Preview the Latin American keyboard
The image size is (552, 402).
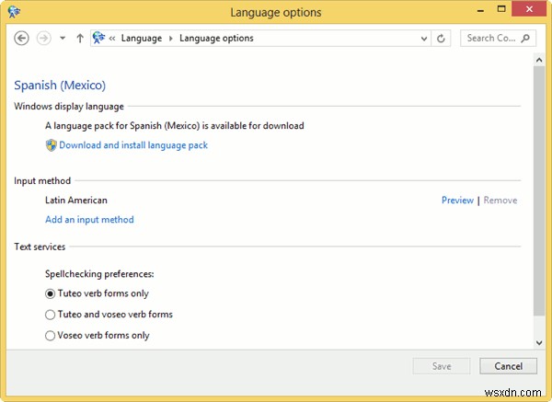click(457, 200)
